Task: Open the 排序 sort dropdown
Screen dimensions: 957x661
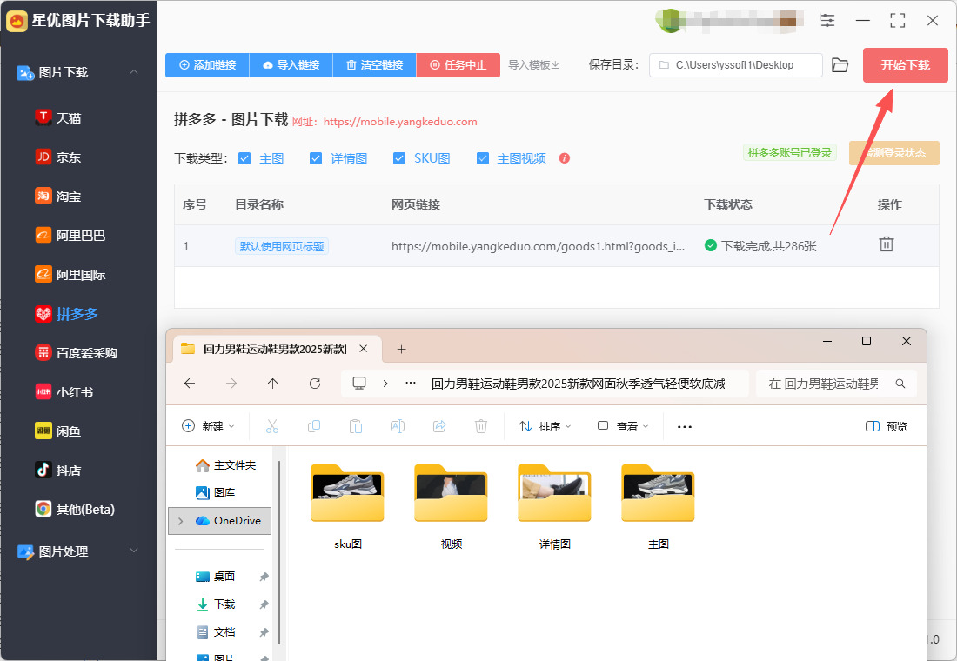Action: [x=545, y=426]
